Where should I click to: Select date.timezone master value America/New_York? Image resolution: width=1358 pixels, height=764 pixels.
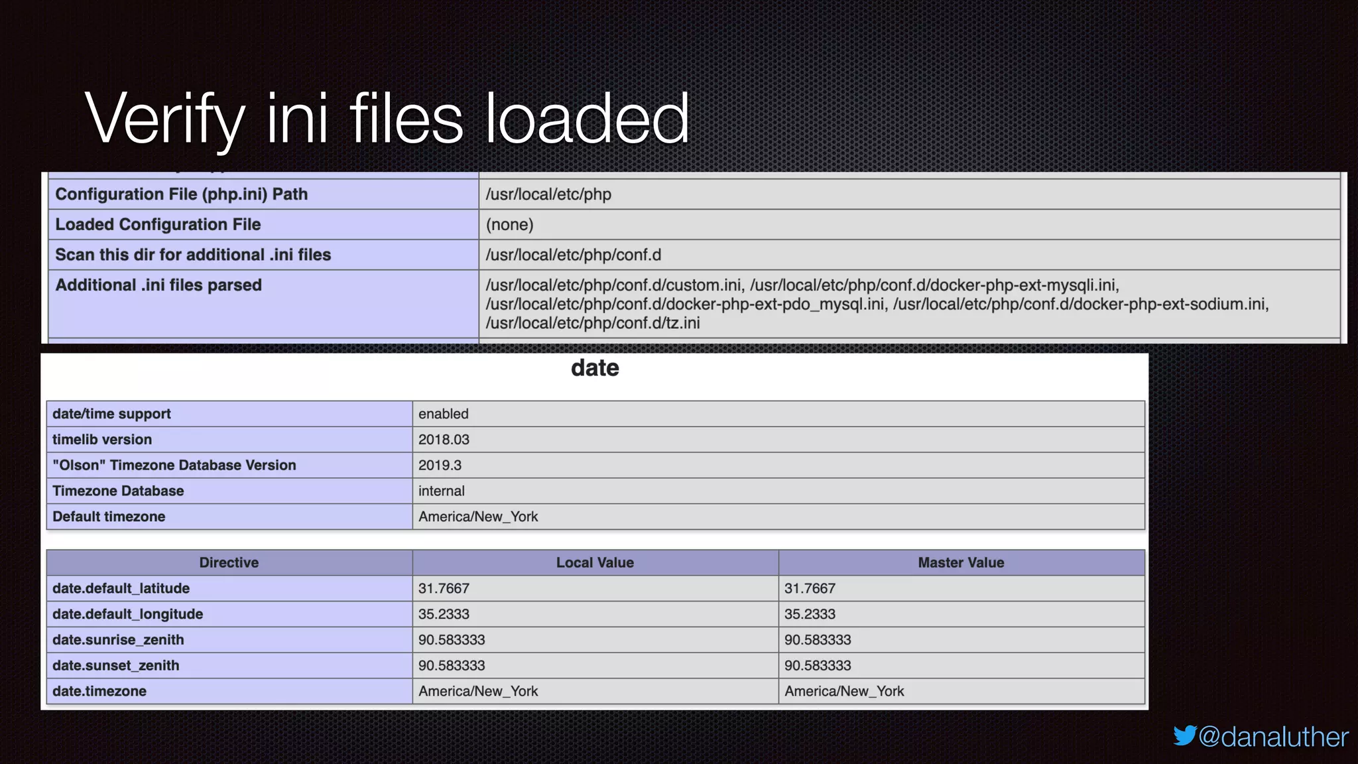point(844,691)
